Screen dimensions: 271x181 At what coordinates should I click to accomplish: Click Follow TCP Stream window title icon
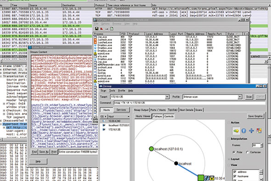pos(30,47)
